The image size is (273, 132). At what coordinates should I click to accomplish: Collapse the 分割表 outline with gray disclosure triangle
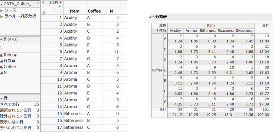[x=151, y=17]
